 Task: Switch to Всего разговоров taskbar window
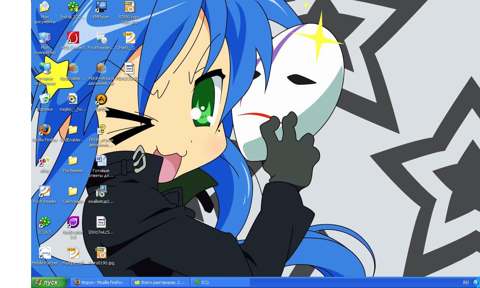pos(160,282)
